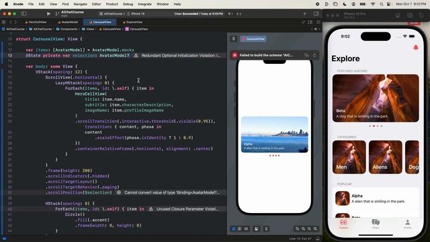Image resolution: width=430 pixels, height=242 pixels.
Task: Open the Apple menu
Action: (6, 4)
